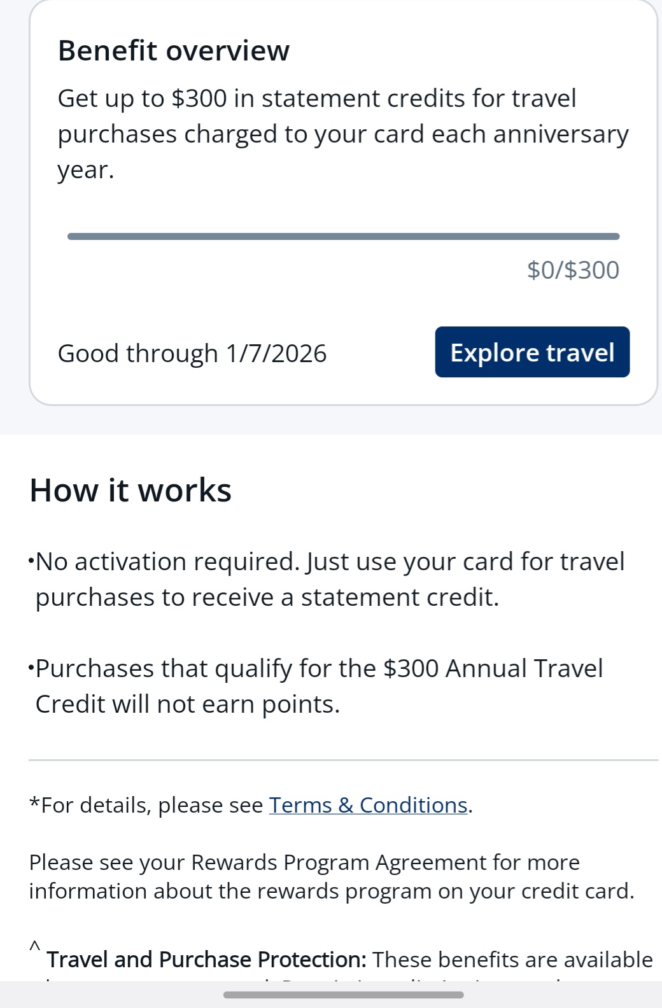Click the For details, please see text
Image resolution: width=662 pixels, height=1008 pixels.
152,805
